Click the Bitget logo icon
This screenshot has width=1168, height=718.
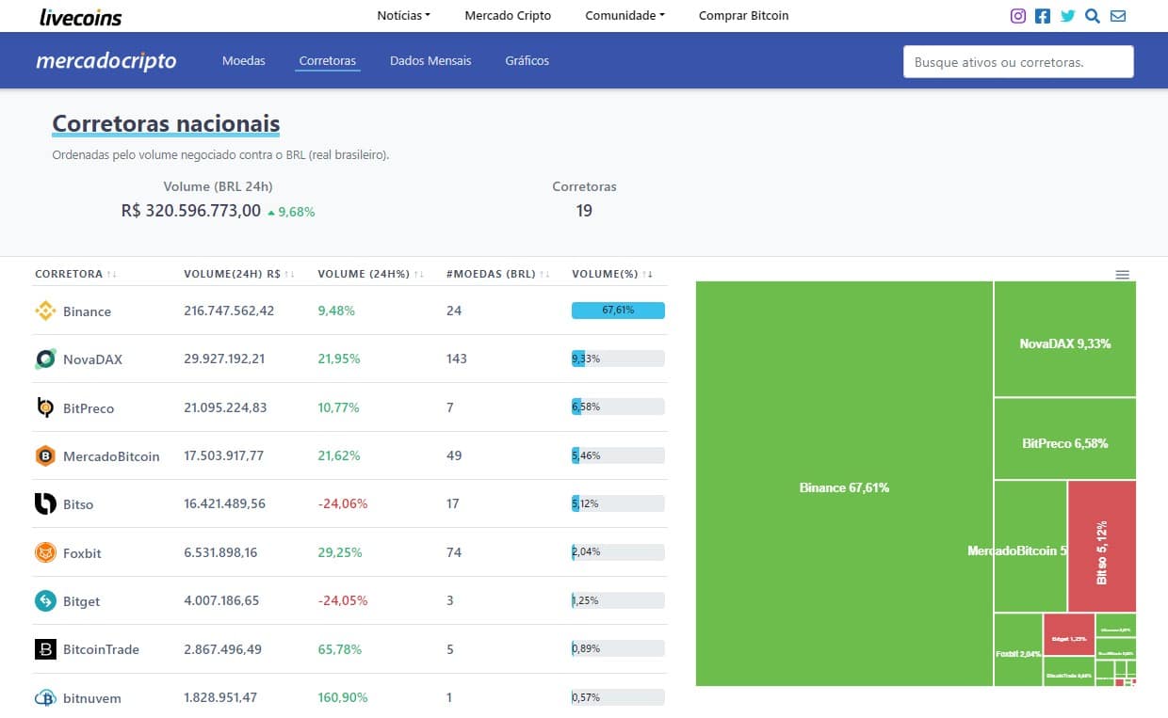pos(45,600)
